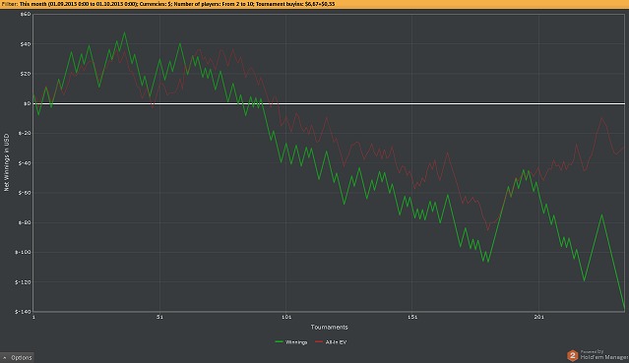Viewport: 629px width, 363px height.
Task: Click the x-axis label 201
Action: (538, 317)
